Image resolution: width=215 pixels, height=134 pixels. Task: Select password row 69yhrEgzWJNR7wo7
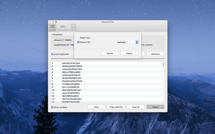click(107, 90)
